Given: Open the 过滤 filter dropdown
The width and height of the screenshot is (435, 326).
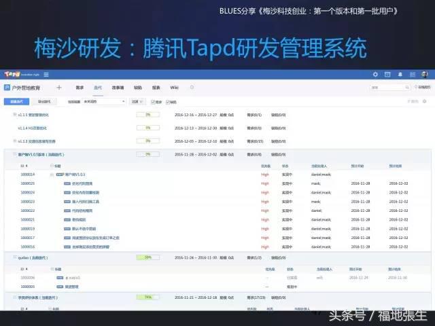Looking at the screenshot, I should [137, 102].
